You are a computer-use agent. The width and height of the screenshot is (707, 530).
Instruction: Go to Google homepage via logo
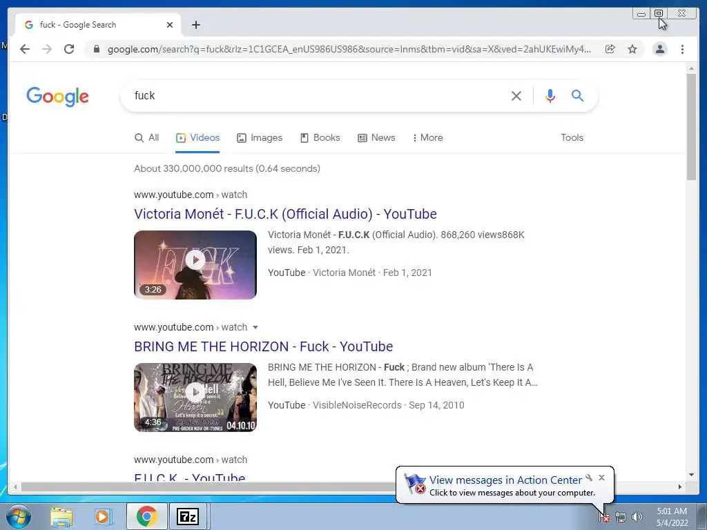(x=58, y=97)
